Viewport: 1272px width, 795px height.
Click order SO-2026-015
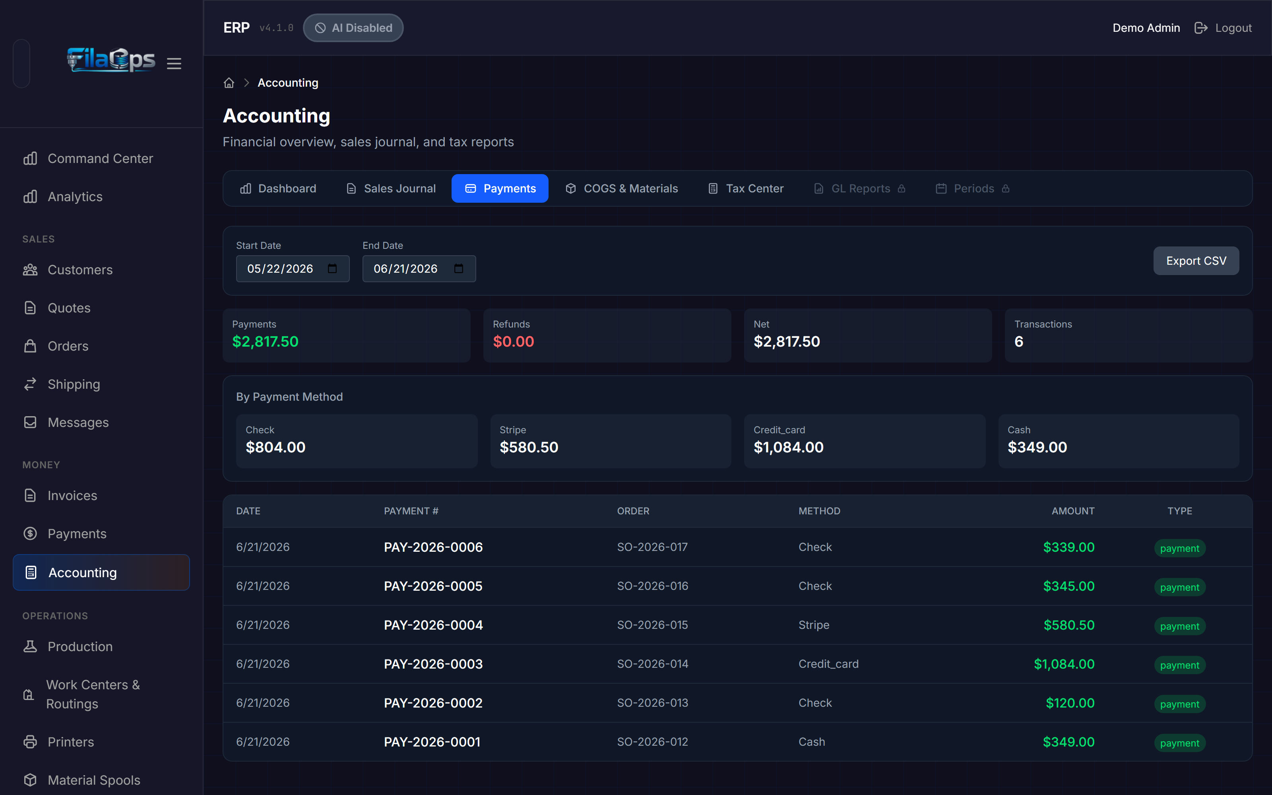[x=652, y=624]
